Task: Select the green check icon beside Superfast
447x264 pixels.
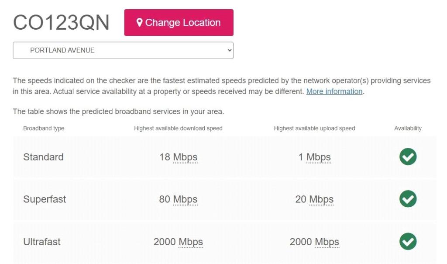Action: pos(407,199)
